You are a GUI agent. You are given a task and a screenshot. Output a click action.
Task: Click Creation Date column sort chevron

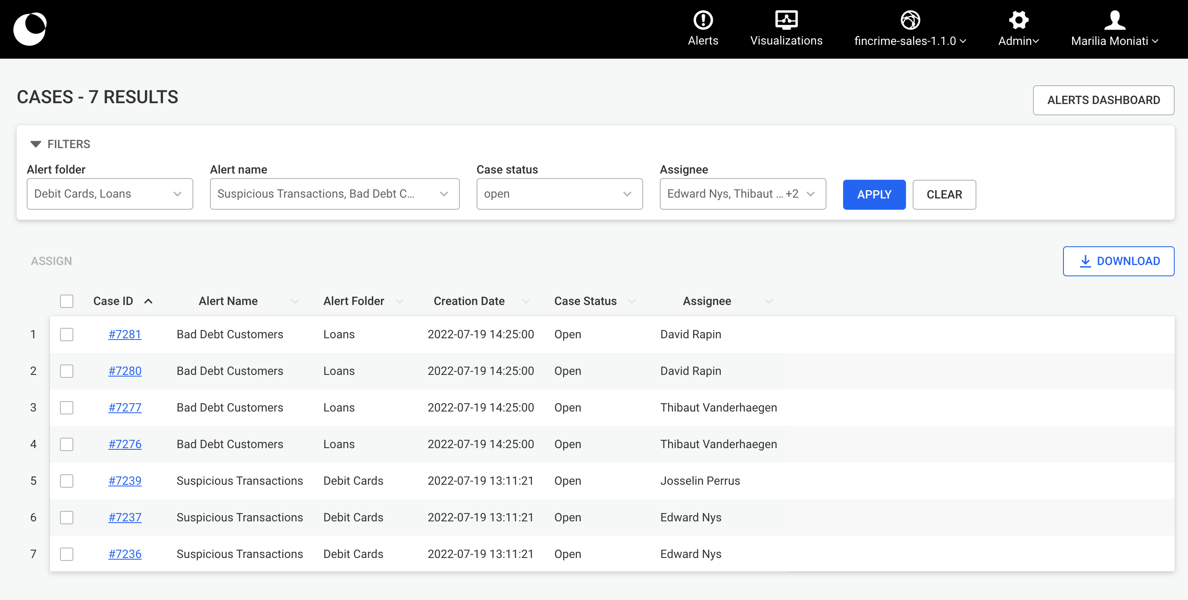[525, 301]
